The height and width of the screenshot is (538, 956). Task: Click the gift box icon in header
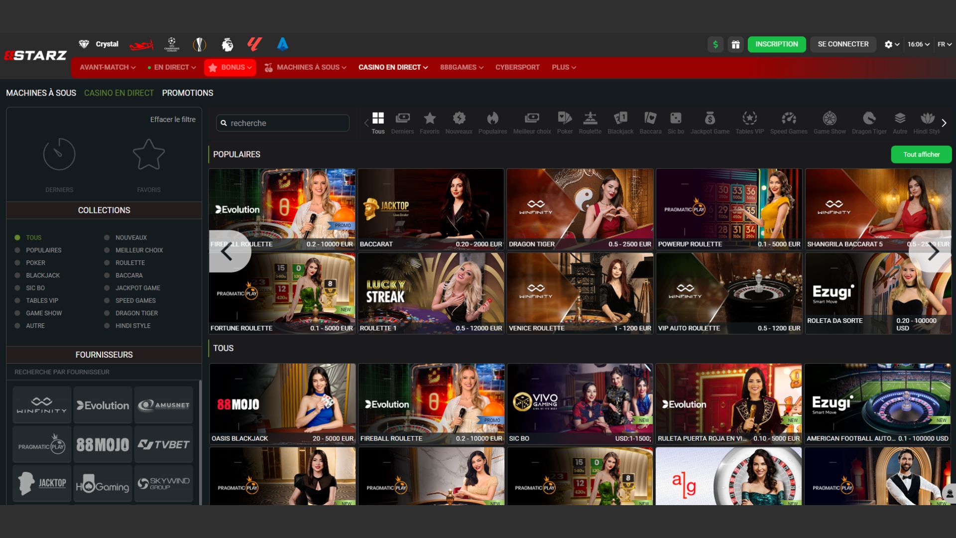735,44
